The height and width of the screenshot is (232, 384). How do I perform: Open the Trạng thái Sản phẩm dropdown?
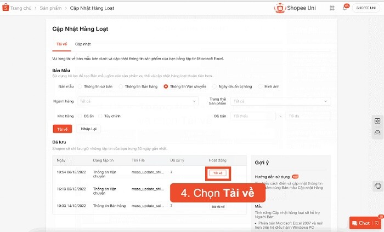tap(280, 101)
